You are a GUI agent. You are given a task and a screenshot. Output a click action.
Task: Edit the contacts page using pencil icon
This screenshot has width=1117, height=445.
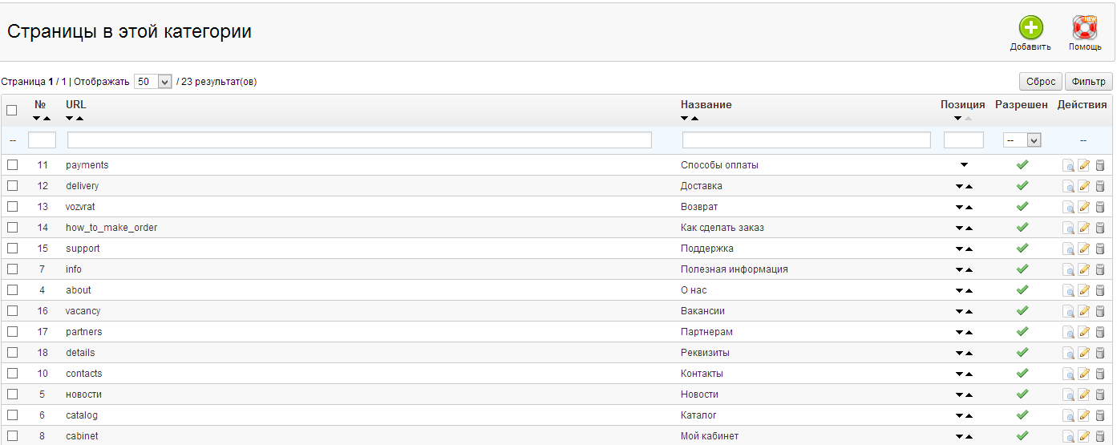[1084, 374]
